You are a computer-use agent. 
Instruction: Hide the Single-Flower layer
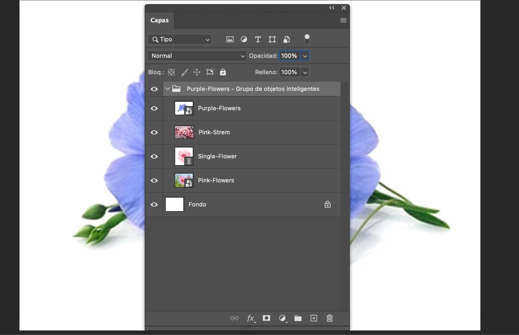[154, 156]
